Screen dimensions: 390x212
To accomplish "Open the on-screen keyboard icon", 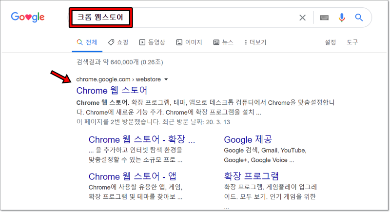I will pos(324,18).
